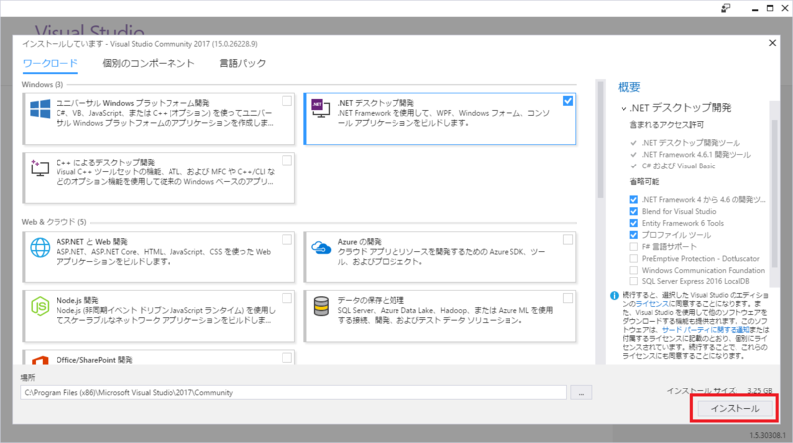Screen dimensions: 793x443
Task: Click the 場所 label
Action: coord(28,378)
